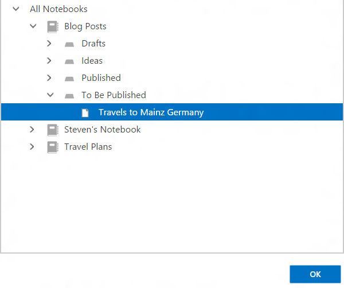
Task: Select the Travels to Mainz Germany page
Action: tap(151, 112)
